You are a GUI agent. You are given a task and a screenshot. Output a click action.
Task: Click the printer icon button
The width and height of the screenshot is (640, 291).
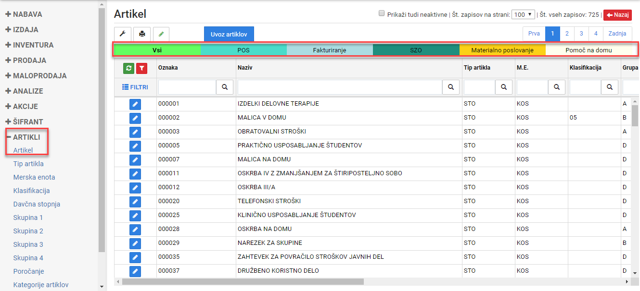pyautogui.click(x=142, y=34)
